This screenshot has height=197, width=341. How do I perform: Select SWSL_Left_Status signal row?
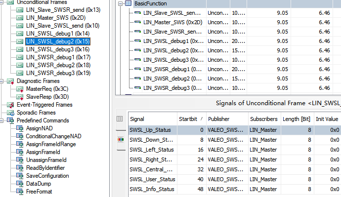tap(234, 150)
